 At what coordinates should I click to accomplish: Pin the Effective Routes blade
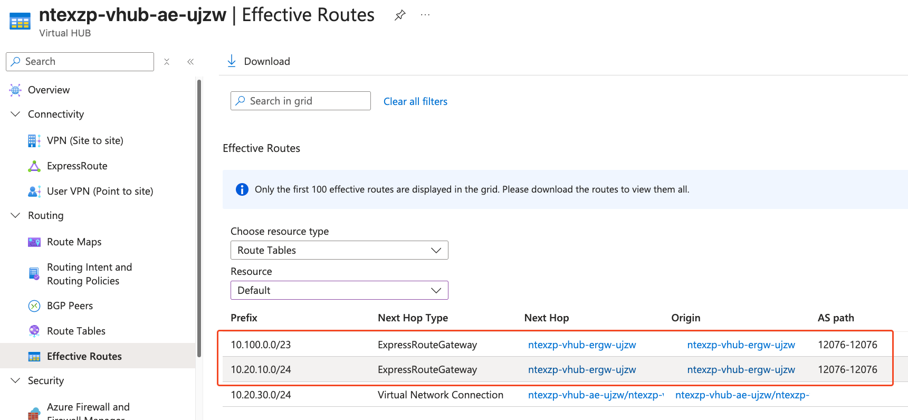tap(400, 15)
